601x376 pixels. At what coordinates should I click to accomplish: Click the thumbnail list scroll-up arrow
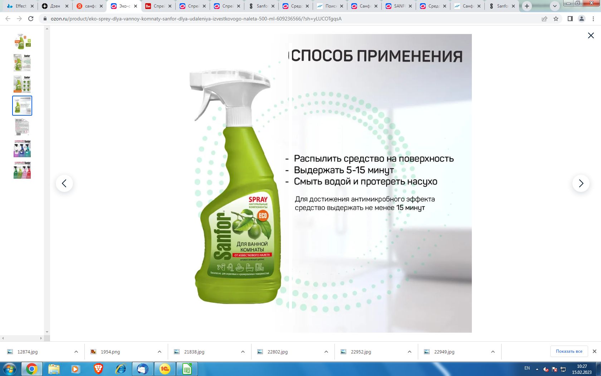click(47, 29)
